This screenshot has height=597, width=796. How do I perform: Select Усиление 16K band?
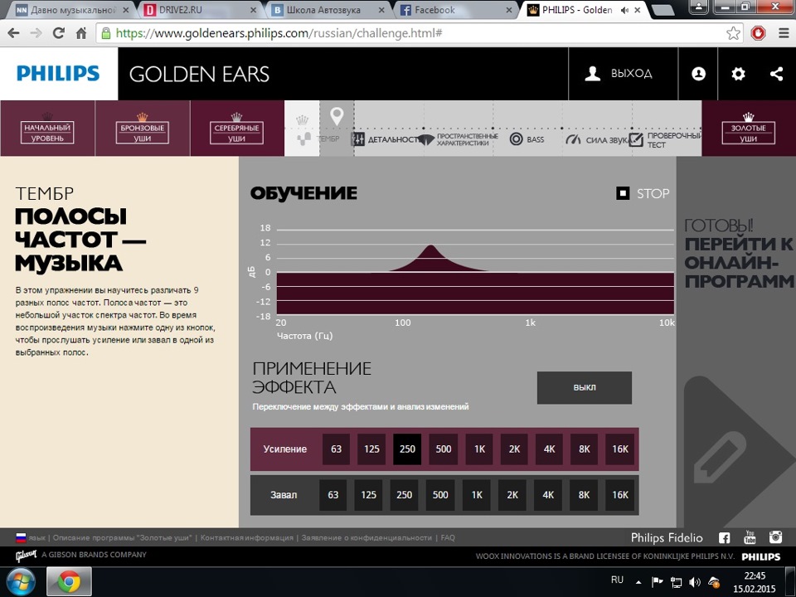point(620,449)
